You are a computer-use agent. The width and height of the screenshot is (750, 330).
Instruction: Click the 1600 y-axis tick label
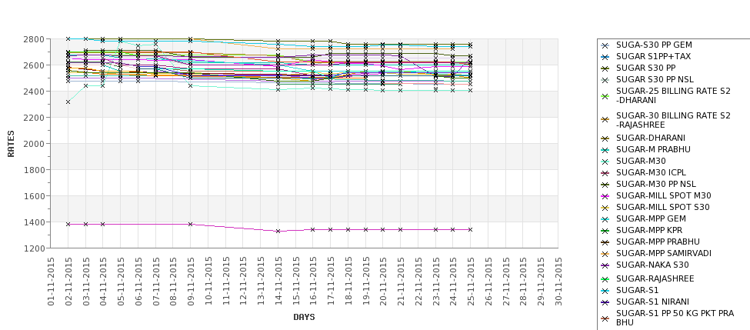click(x=35, y=196)
